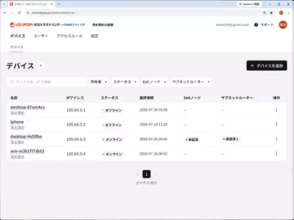Open actions menu for win-m3k37f7dt63 row
294x220 pixels.
276,154
